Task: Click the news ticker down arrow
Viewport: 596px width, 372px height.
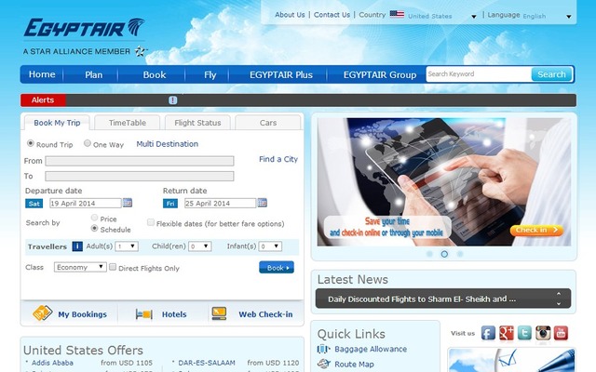Action: 559,303
